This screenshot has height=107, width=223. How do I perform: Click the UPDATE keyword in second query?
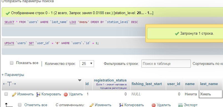(9, 43)
